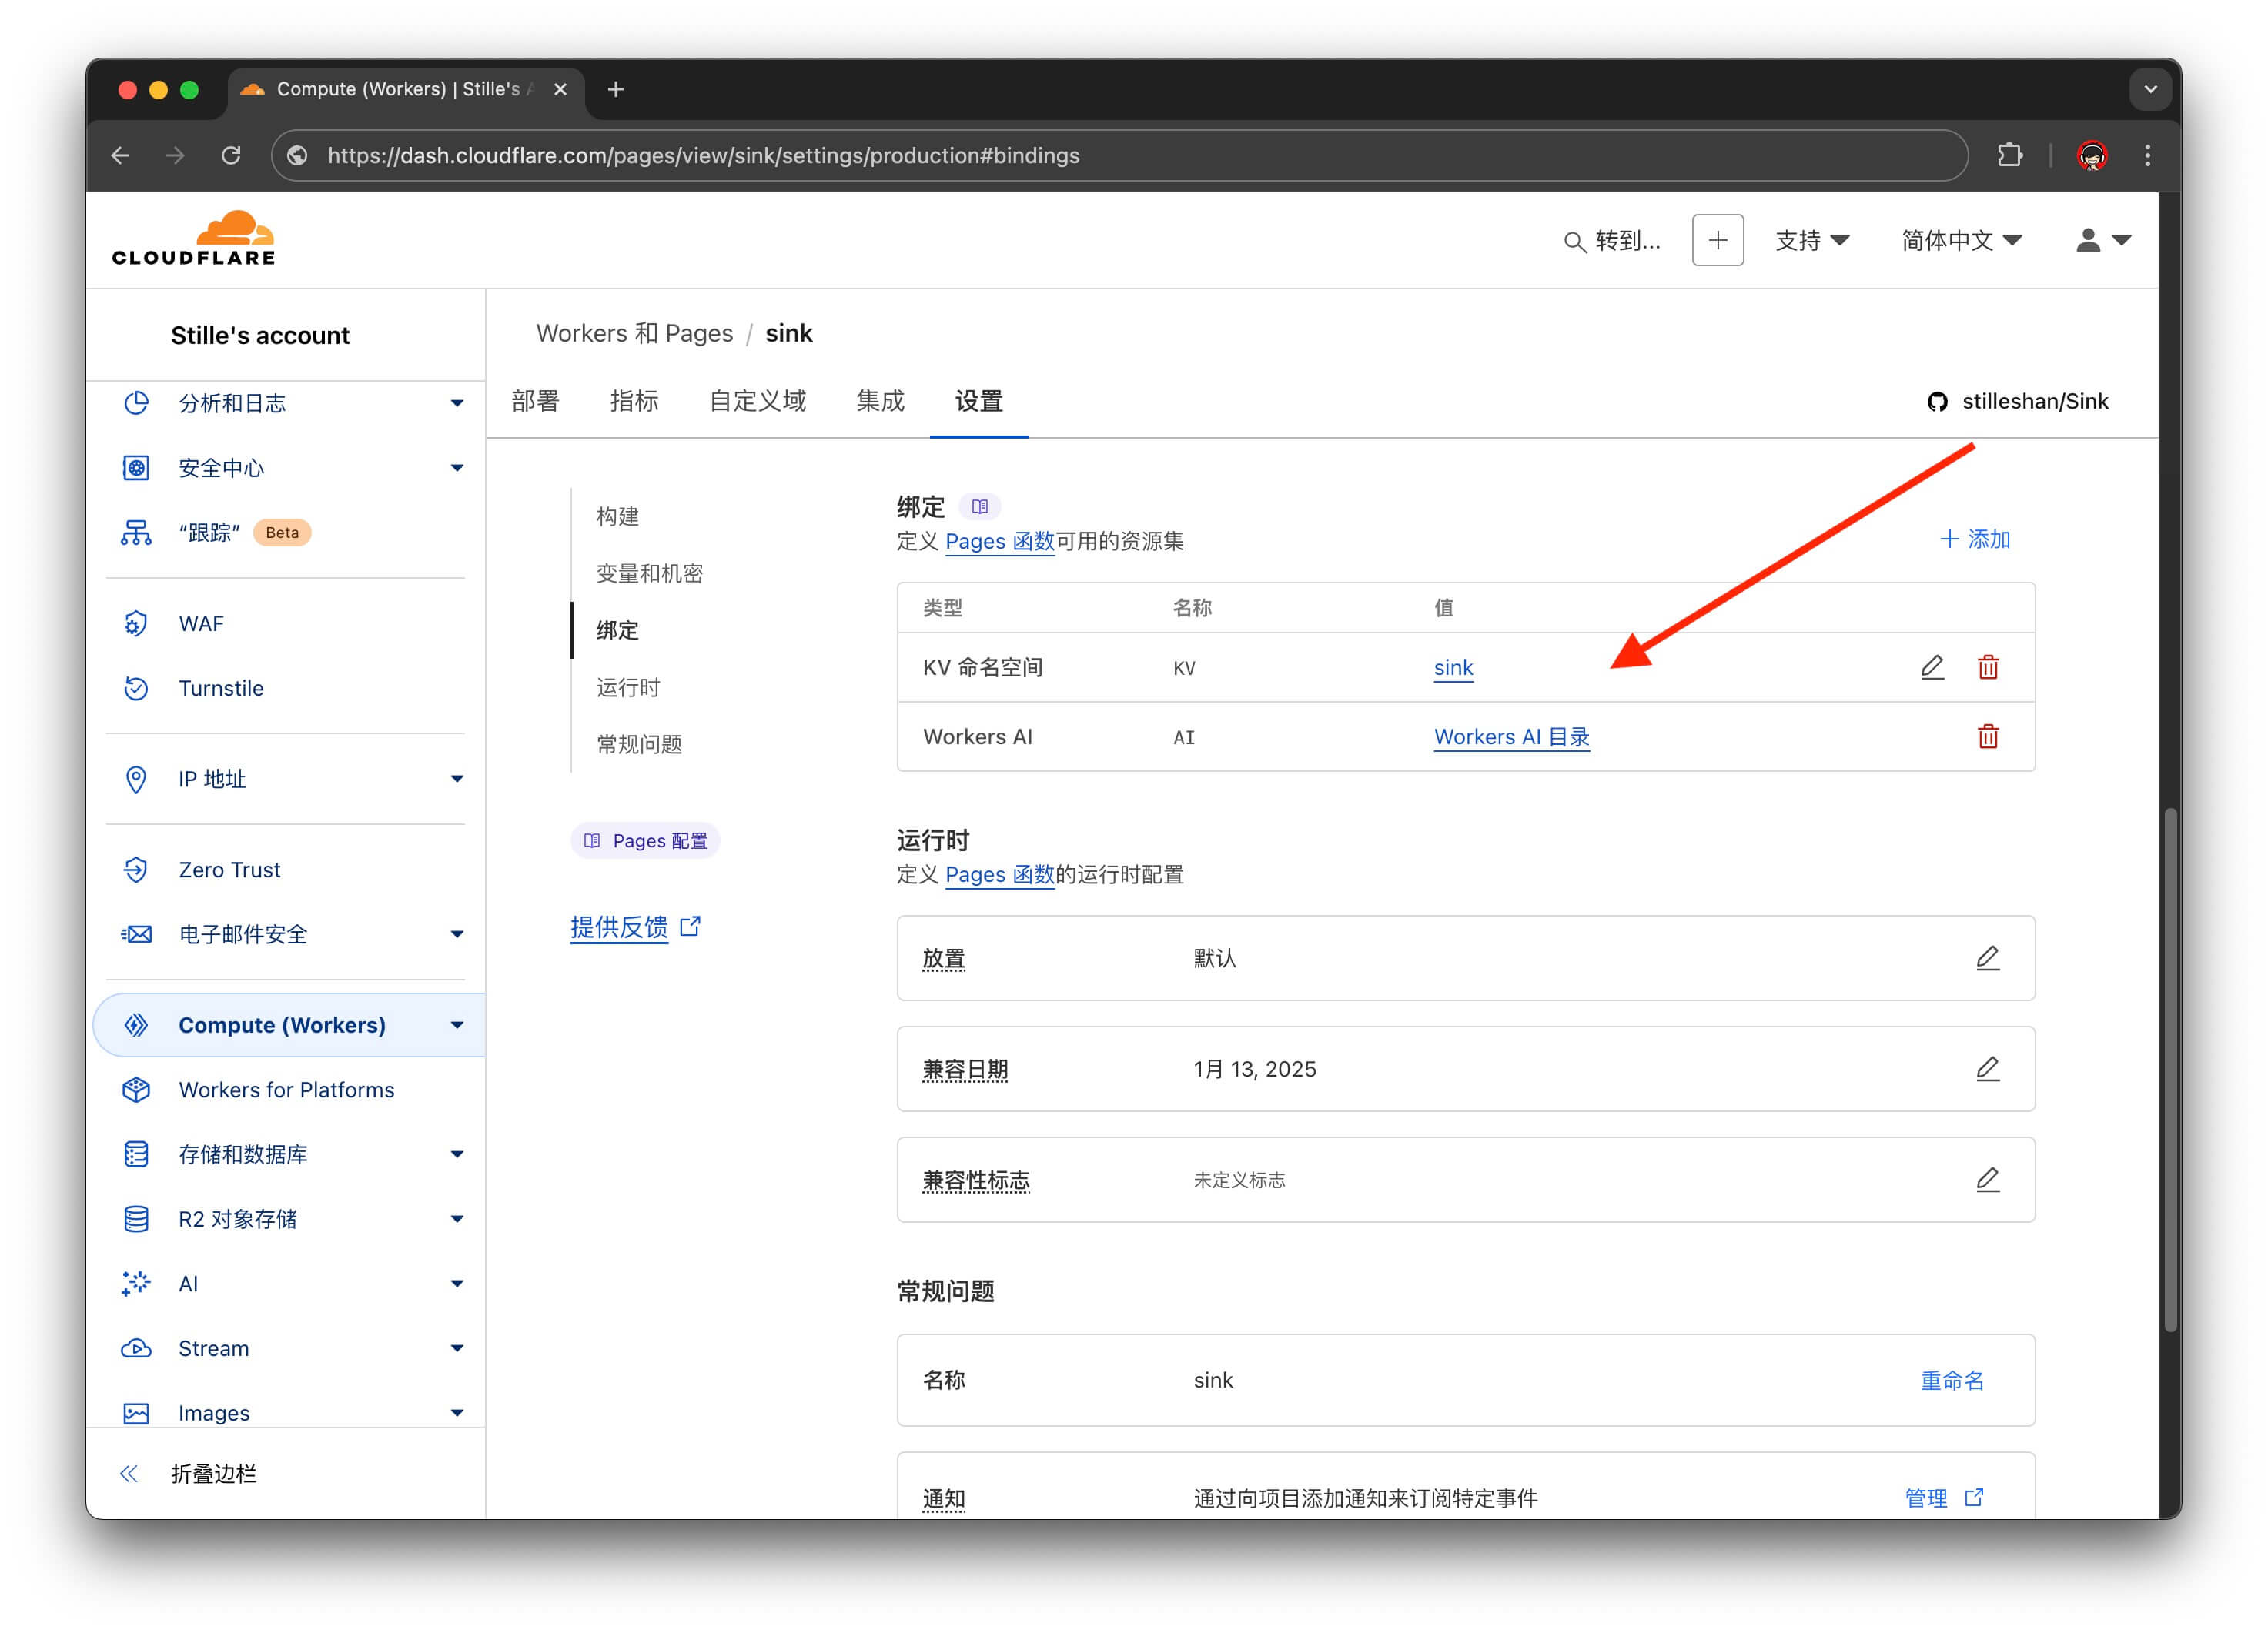Reload the page with browser refresh
The width and height of the screenshot is (2268, 1633).
click(231, 155)
